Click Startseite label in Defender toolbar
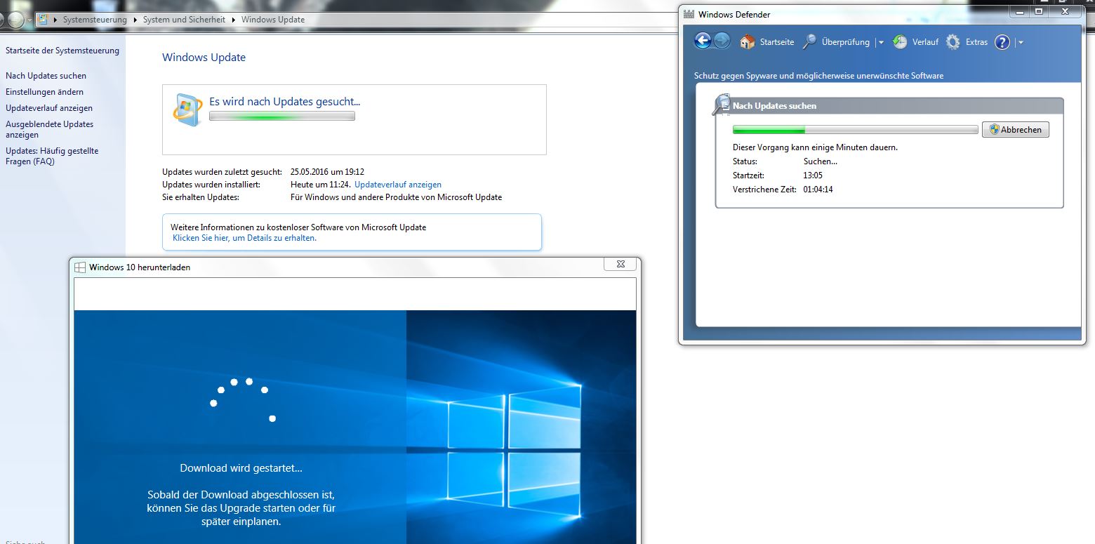1095x544 pixels. [x=777, y=42]
